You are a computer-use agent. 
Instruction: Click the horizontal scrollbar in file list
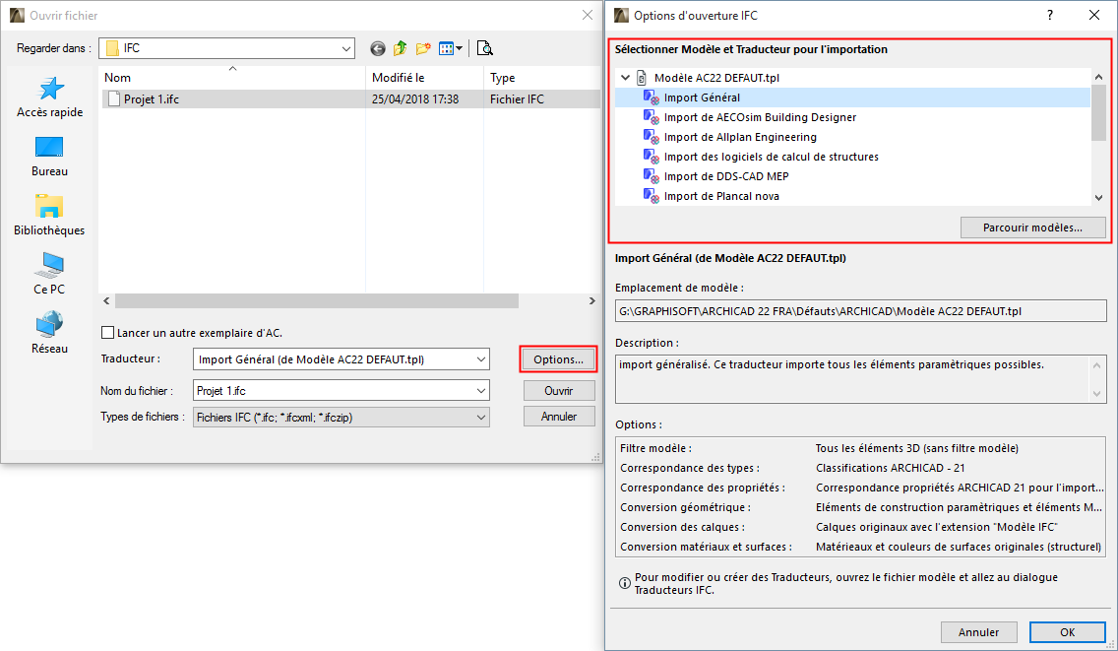[317, 301]
